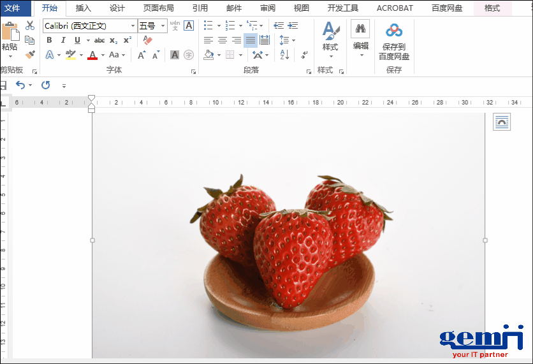Enable justified paragraph alignment
The image size is (533, 364).
pyautogui.click(x=250, y=40)
